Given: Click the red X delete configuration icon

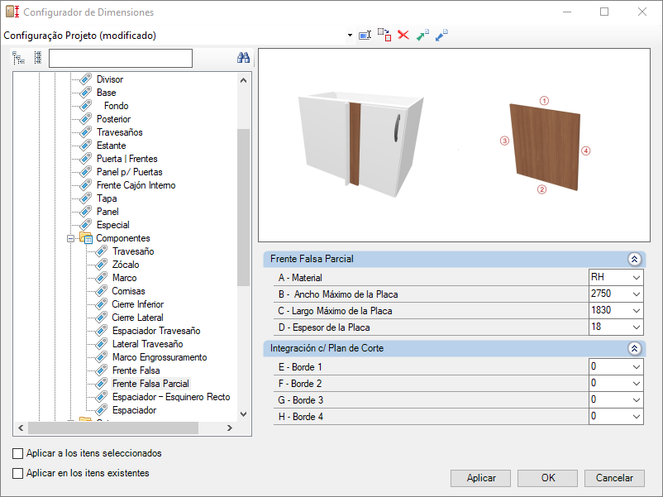Looking at the screenshot, I should click(x=403, y=35).
